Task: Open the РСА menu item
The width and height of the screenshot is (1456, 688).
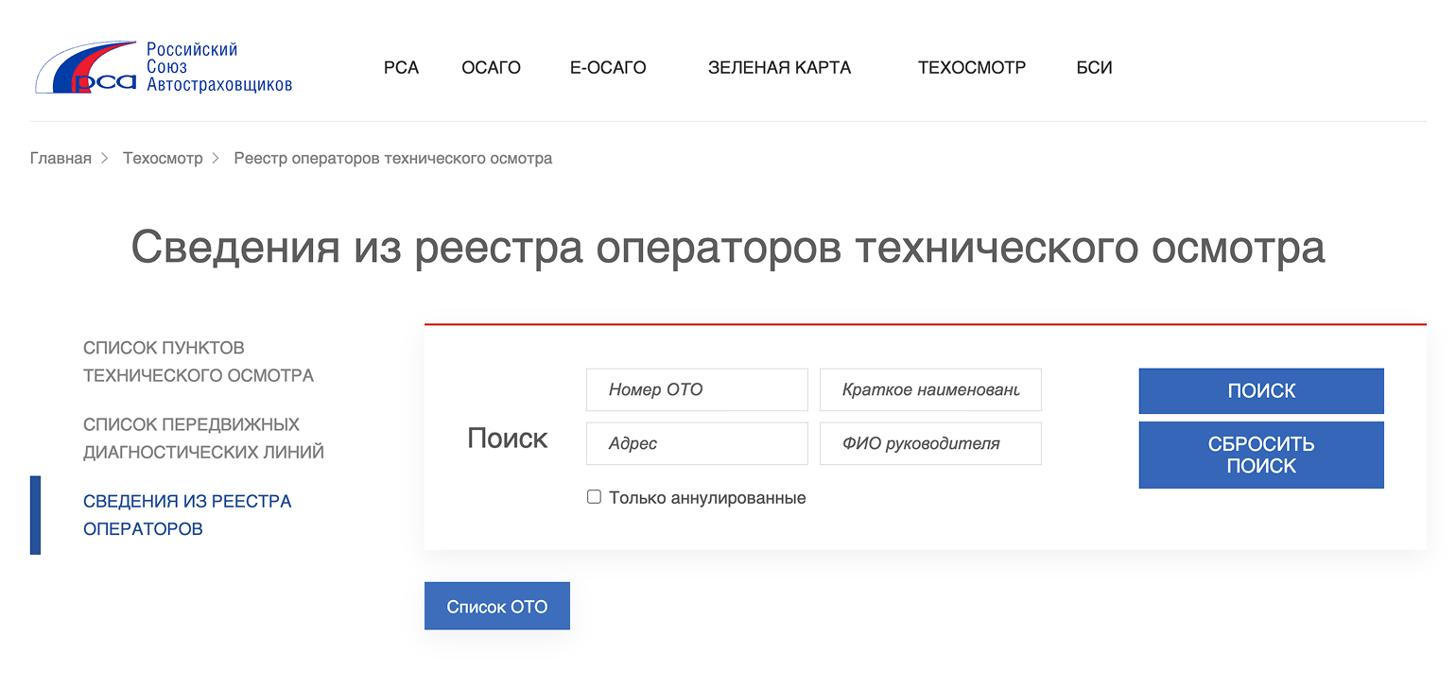Action: click(x=401, y=67)
